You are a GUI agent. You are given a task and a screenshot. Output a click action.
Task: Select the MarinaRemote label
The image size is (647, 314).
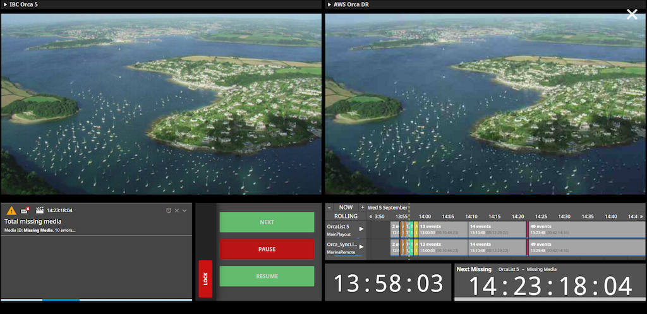click(x=341, y=251)
